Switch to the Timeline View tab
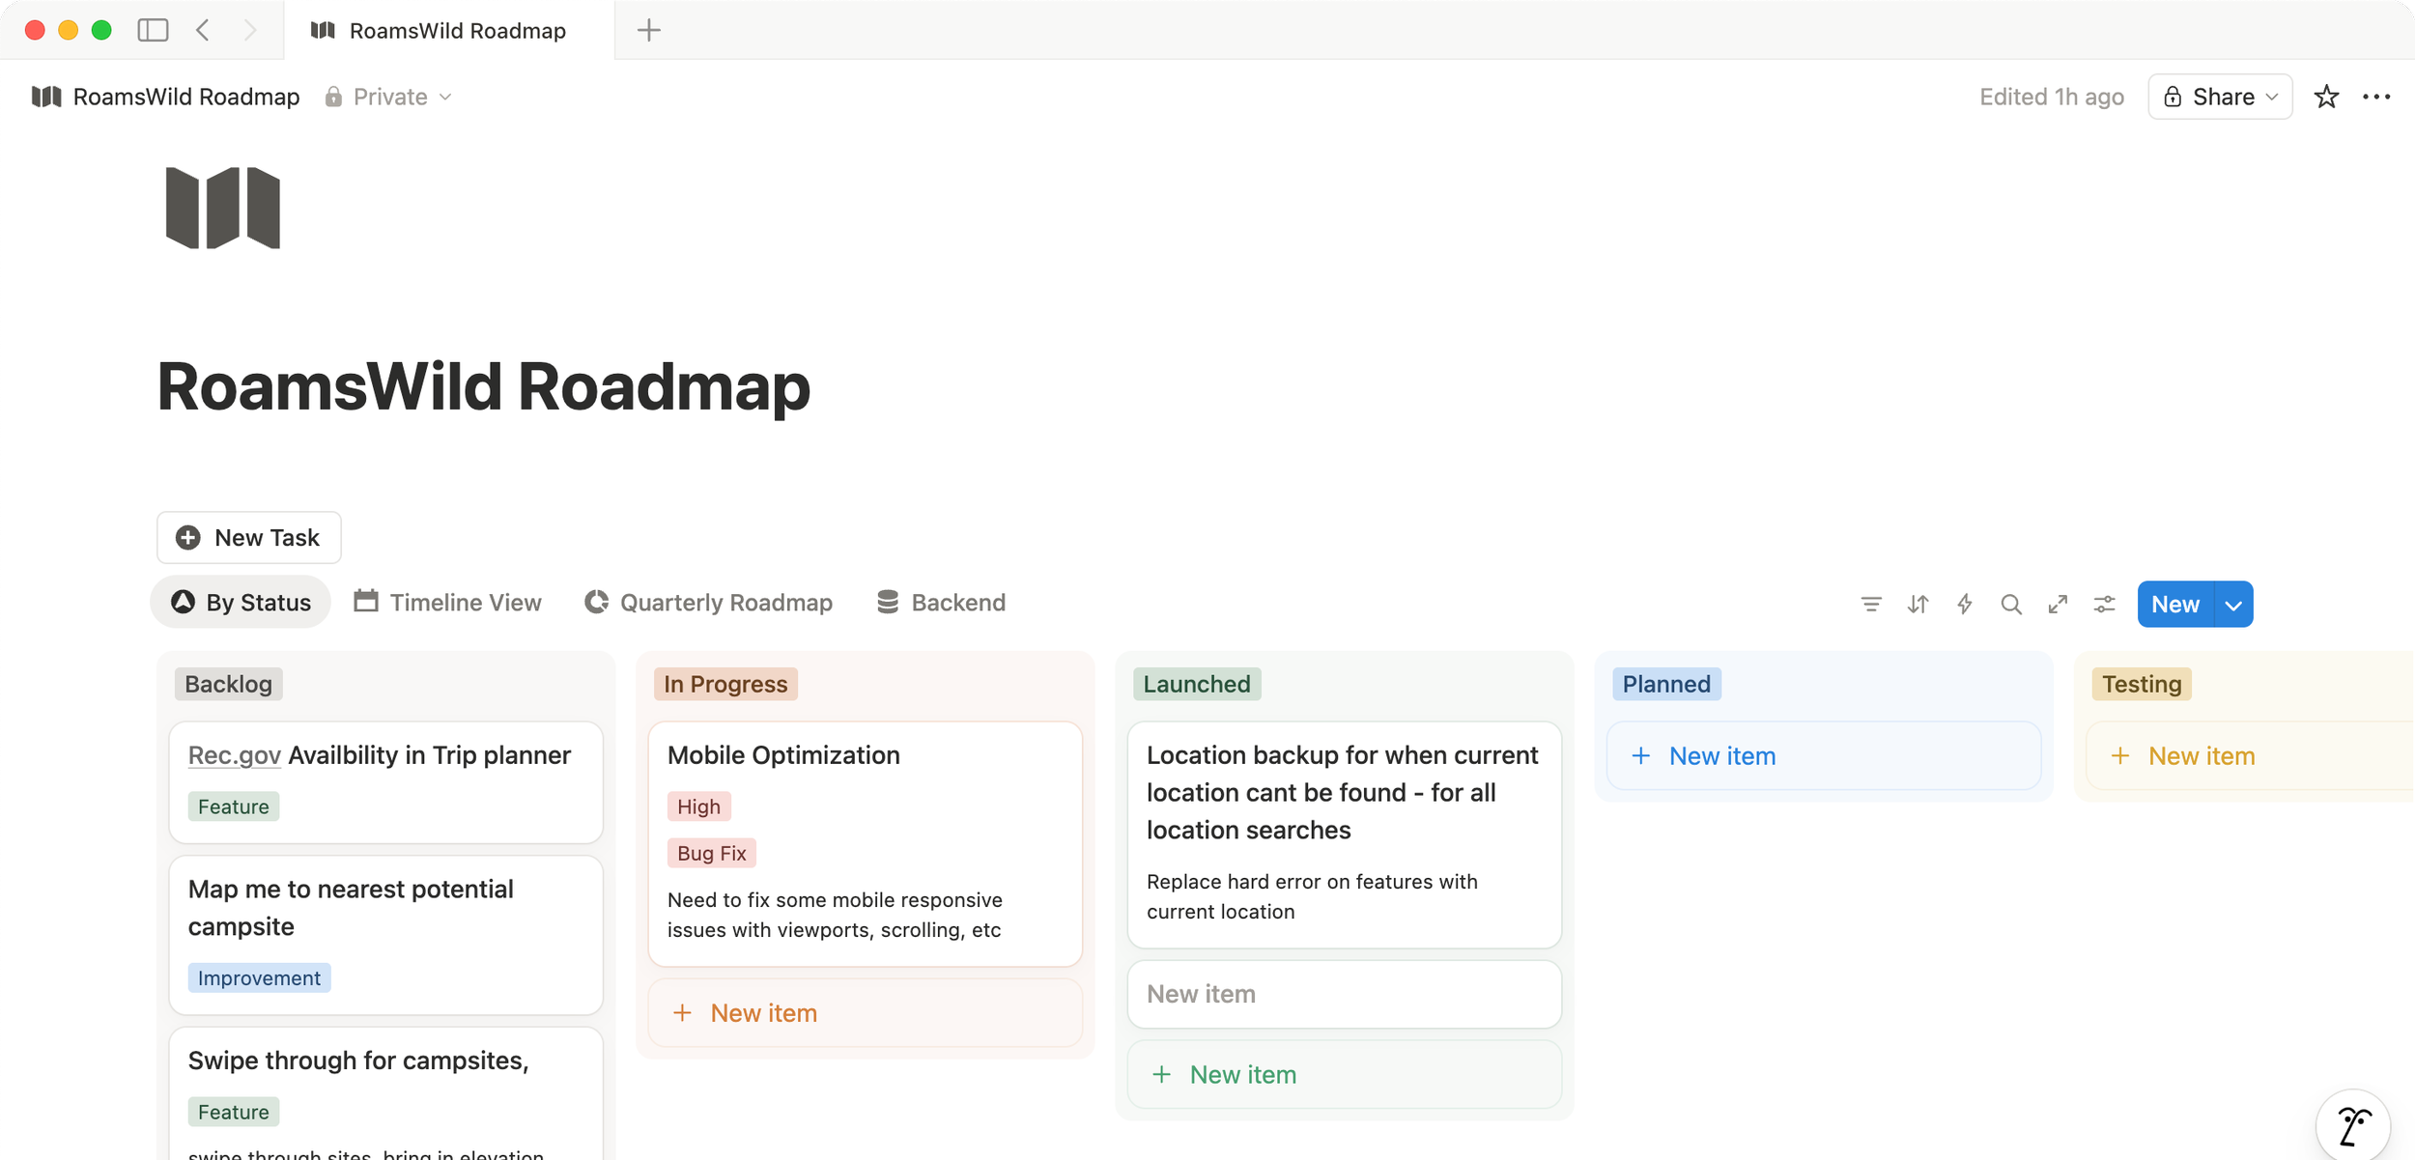Image resolution: width=2415 pixels, height=1160 pixels. coord(447,602)
